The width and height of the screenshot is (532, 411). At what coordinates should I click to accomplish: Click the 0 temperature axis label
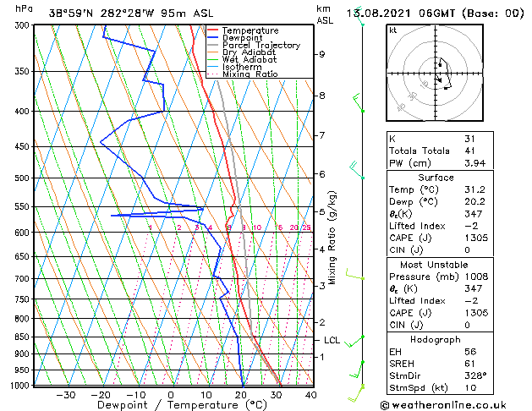(171, 395)
